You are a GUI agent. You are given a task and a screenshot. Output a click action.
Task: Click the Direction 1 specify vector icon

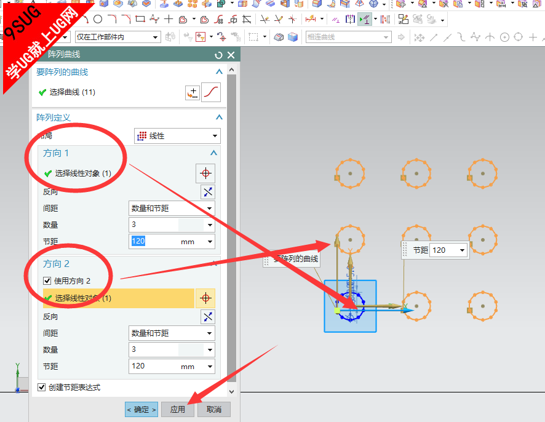pyautogui.click(x=205, y=173)
